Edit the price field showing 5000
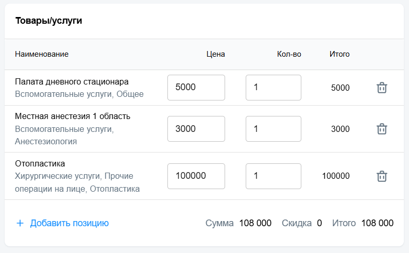The height and width of the screenshot is (253, 409). (196, 88)
